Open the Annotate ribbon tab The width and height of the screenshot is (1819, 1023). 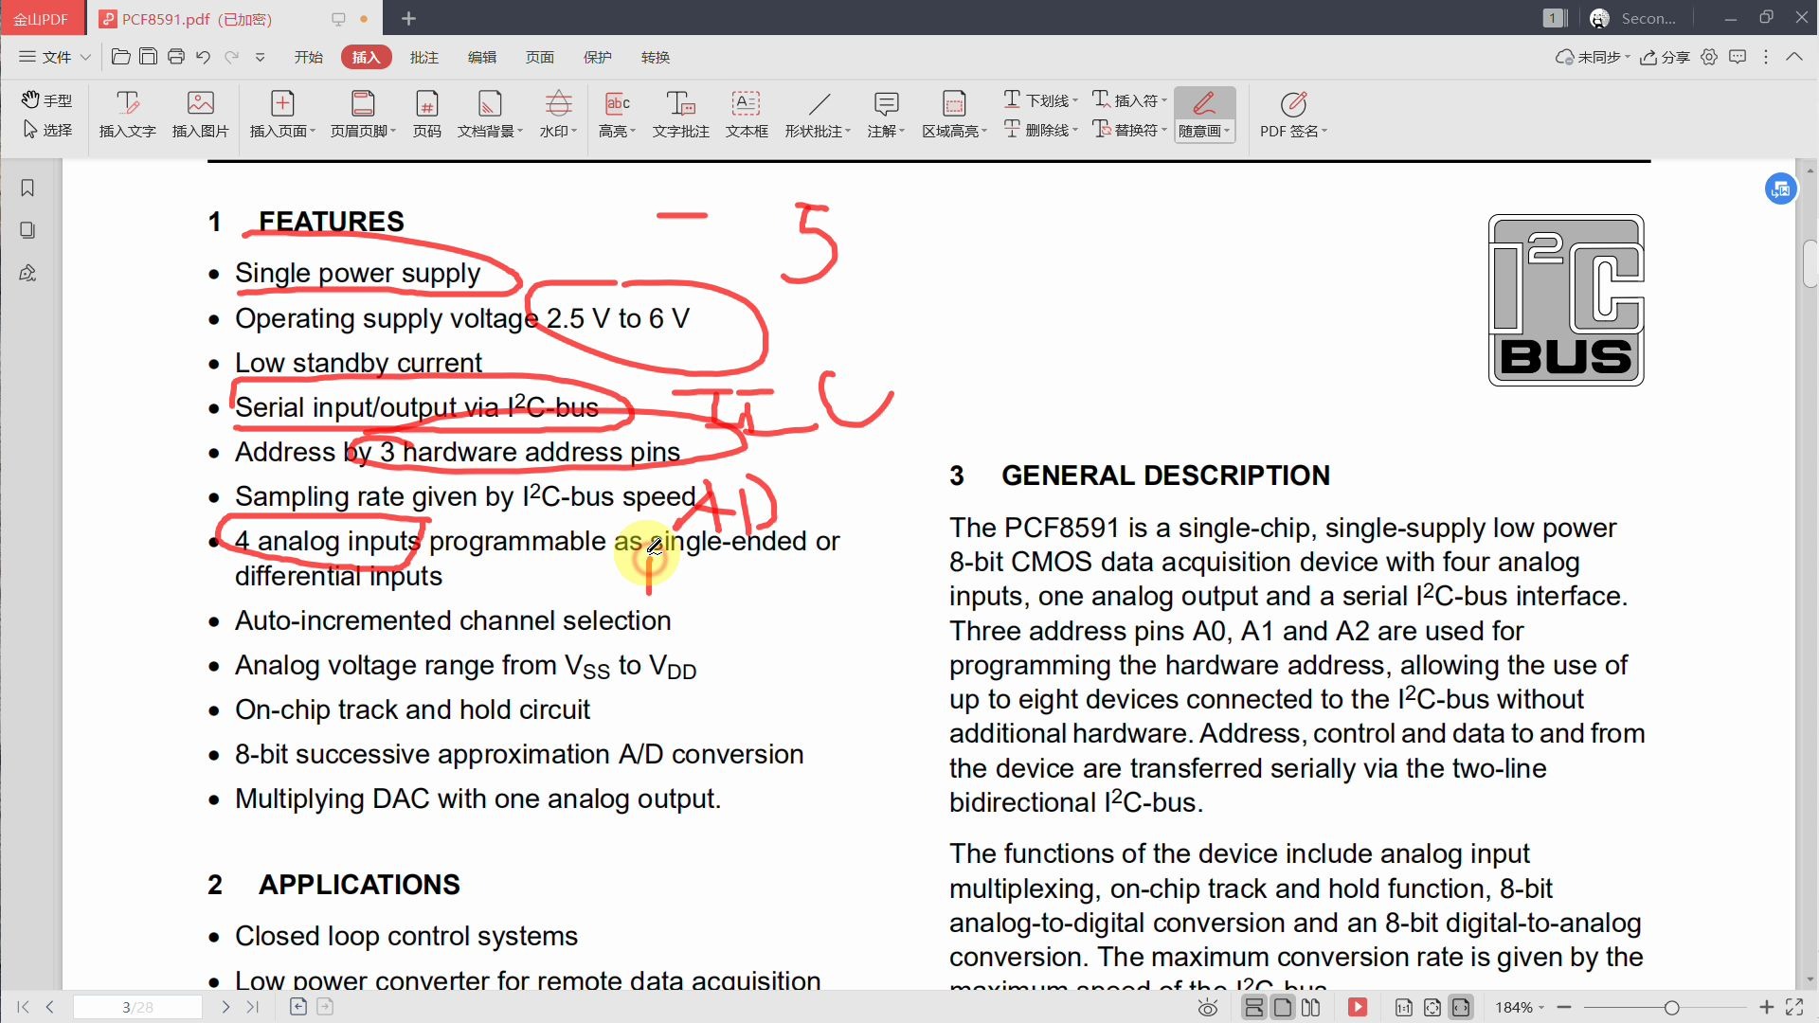tap(423, 57)
